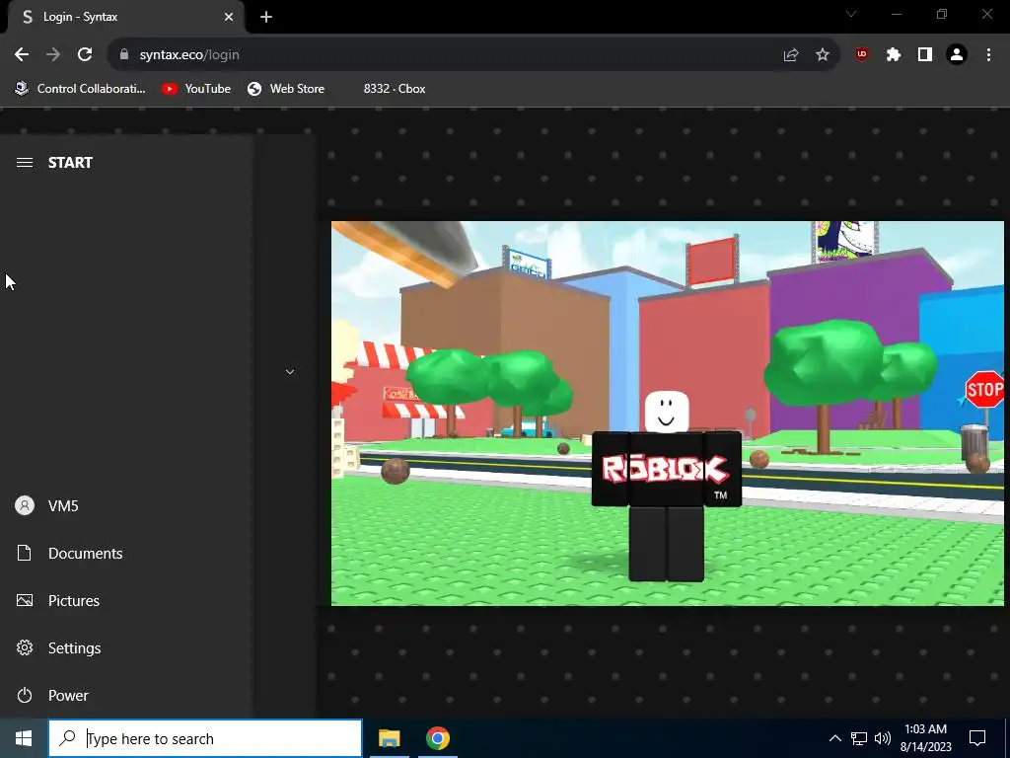Screen dimensions: 1010x758
Task: Share this page from the address bar
Action: click(791, 55)
